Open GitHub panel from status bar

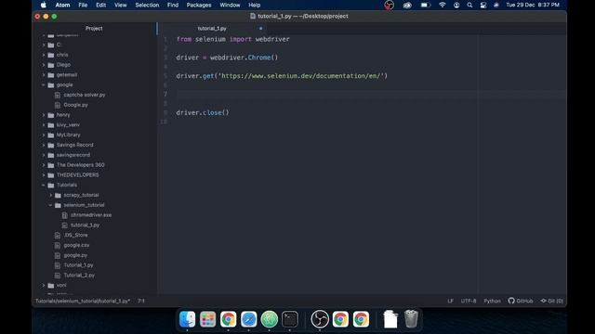coord(521,301)
